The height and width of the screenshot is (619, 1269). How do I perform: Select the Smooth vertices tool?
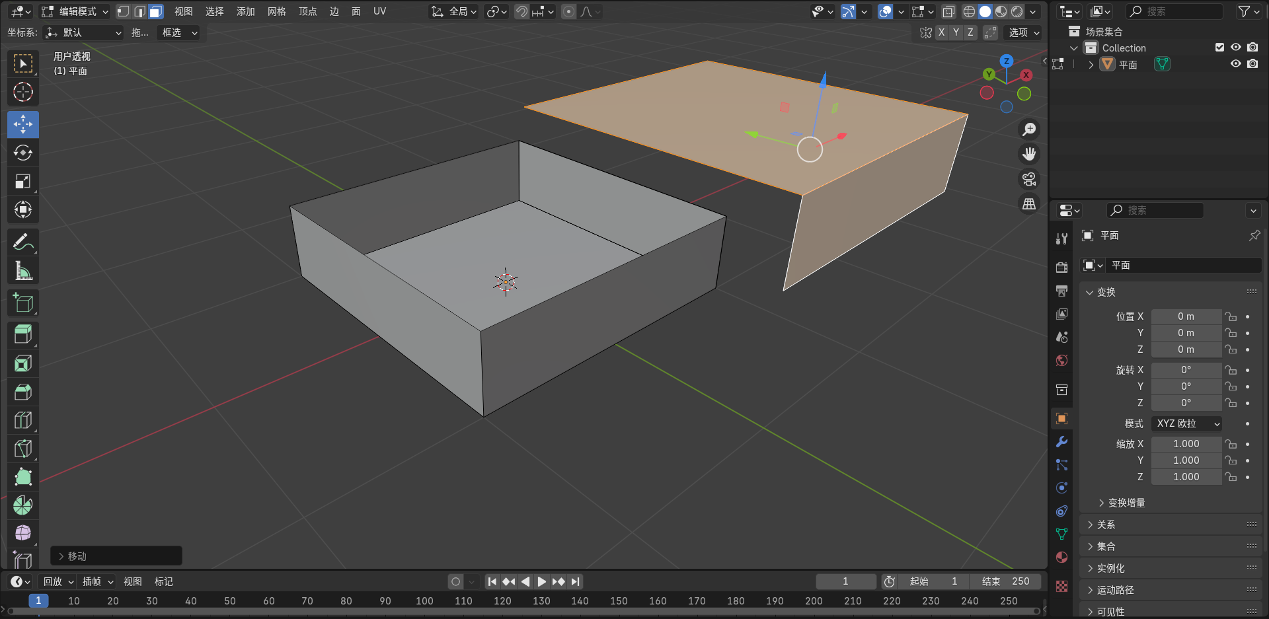click(x=23, y=534)
